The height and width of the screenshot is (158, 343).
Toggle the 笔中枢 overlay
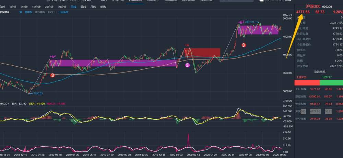28,12
